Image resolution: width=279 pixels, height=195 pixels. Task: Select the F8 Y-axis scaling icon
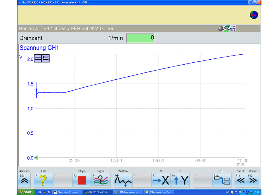[180, 181]
